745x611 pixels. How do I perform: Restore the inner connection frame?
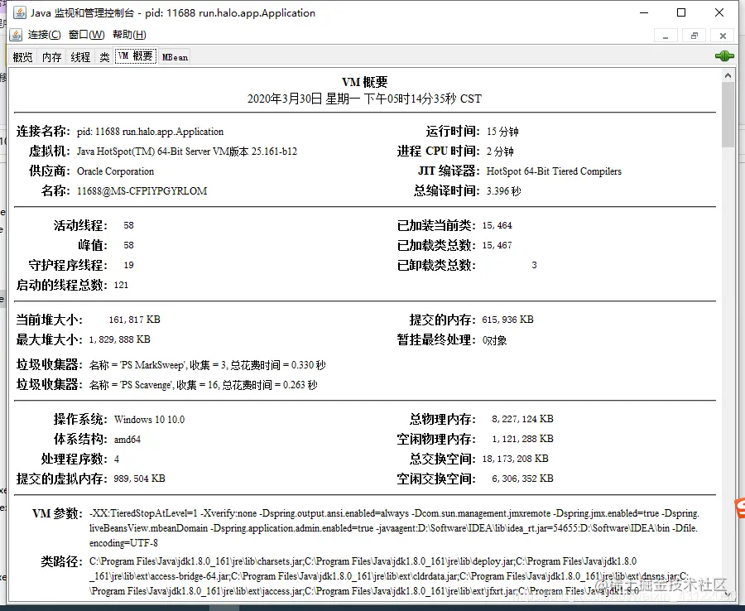693,36
